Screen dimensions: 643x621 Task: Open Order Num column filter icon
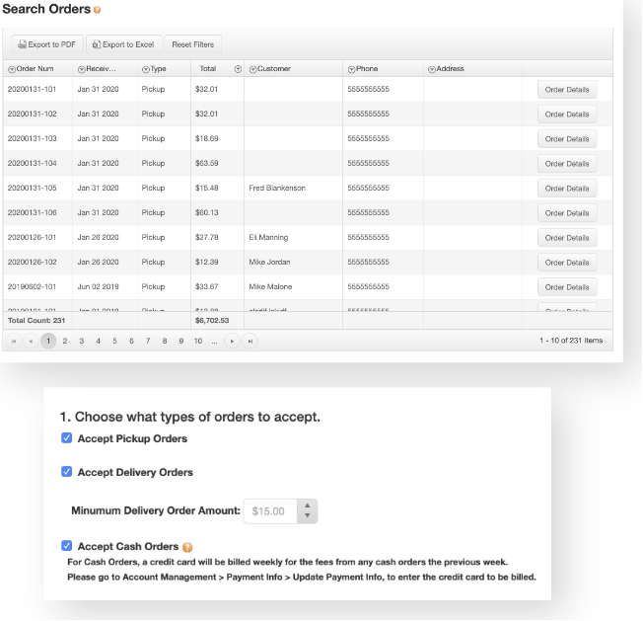click(12, 69)
